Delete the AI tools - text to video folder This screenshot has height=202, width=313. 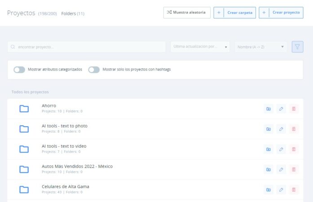click(x=294, y=149)
